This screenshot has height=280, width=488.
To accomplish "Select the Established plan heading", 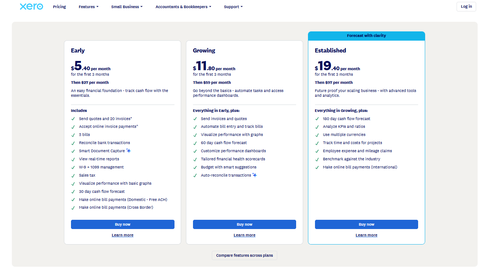I will coord(331,51).
